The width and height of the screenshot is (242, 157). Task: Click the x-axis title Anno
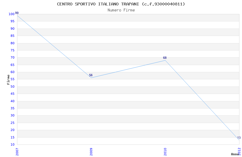(235, 154)
